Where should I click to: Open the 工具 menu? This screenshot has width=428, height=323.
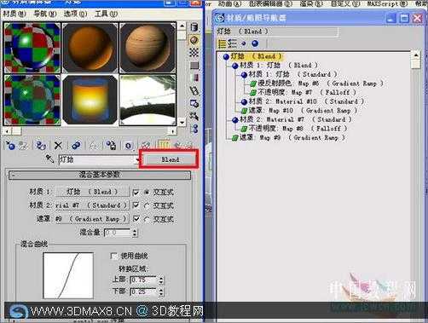pos(106,14)
